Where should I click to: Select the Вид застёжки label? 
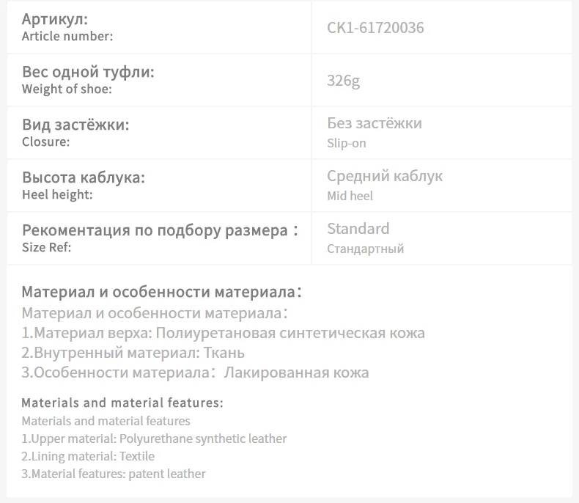[75, 125]
